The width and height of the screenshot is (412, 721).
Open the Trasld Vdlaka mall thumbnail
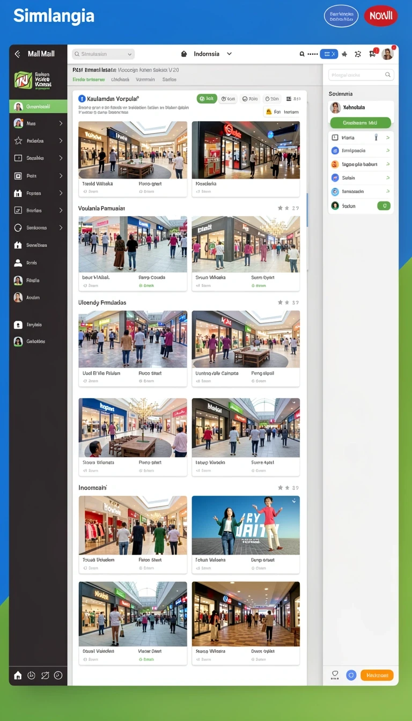[133, 150]
